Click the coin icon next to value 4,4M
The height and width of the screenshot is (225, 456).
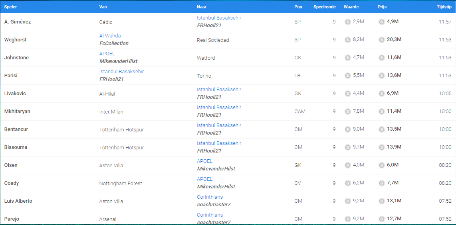click(x=347, y=94)
